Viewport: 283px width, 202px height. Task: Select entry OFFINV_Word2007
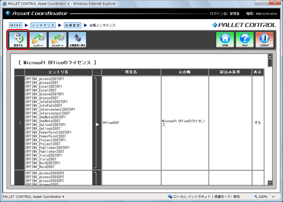[x=40, y=167]
